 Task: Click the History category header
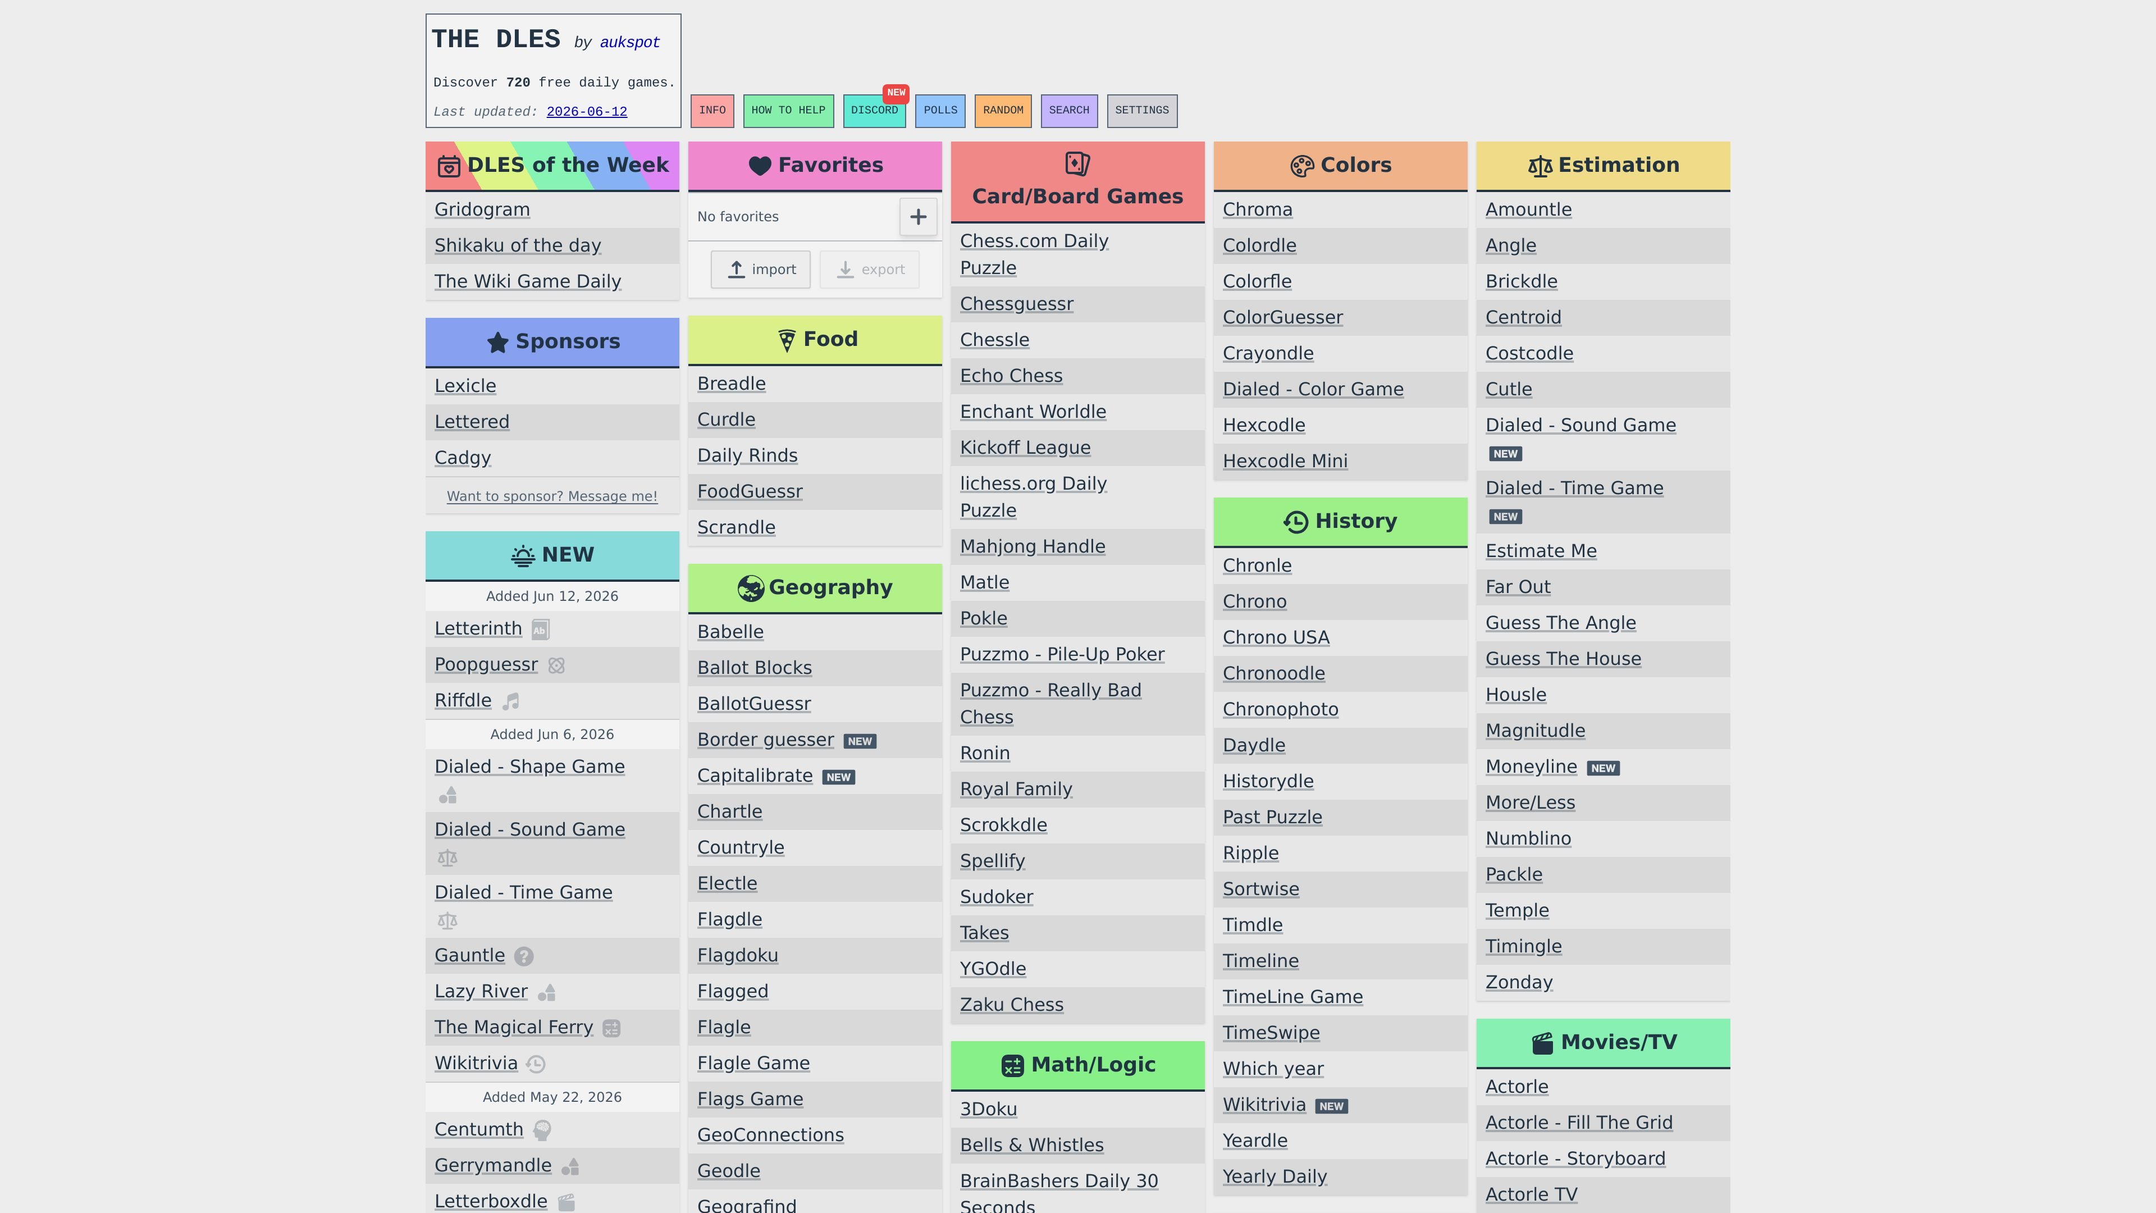1340,522
